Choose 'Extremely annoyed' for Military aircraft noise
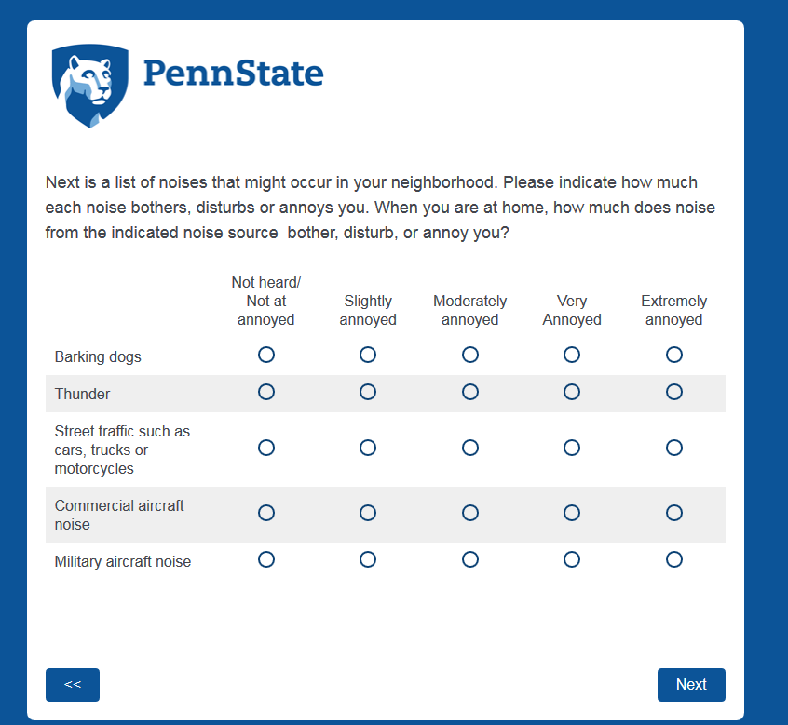 [674, 559]
